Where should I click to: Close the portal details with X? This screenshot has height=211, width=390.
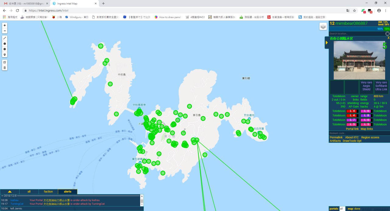pyautogui.click(x=388, y=38)
